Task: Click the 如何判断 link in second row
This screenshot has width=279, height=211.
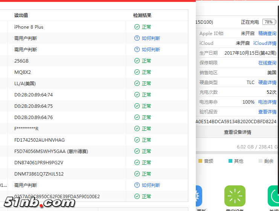Action: (151, 38)
